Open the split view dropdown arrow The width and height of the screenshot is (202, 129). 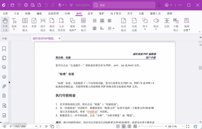pyautogui.click(x=114, y=28)
